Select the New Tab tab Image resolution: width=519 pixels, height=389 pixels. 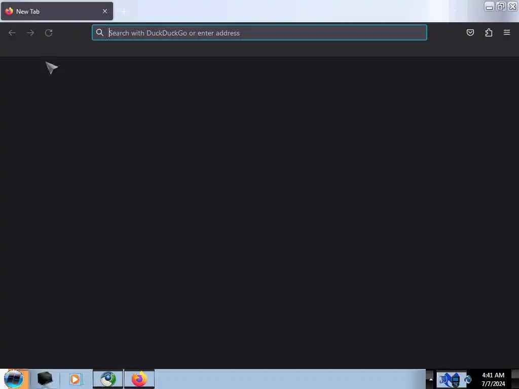57,11
